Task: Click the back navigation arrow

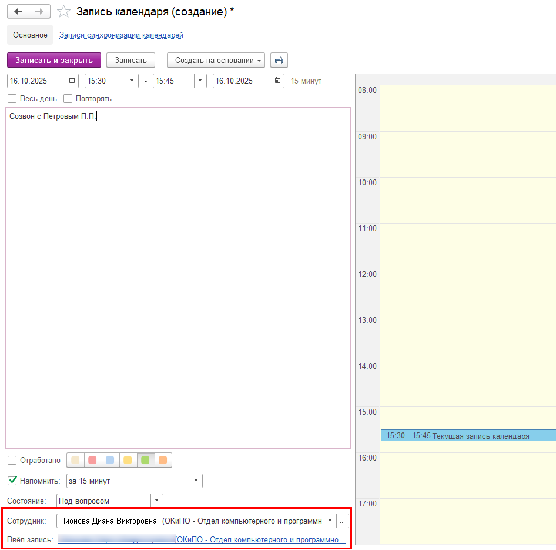Action: click(18, 12)
